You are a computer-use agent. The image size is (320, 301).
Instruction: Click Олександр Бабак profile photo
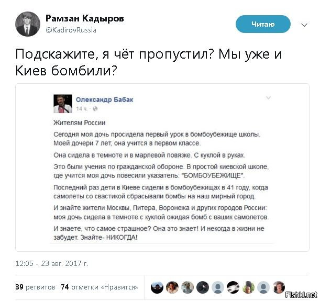(x=63, y=104)
